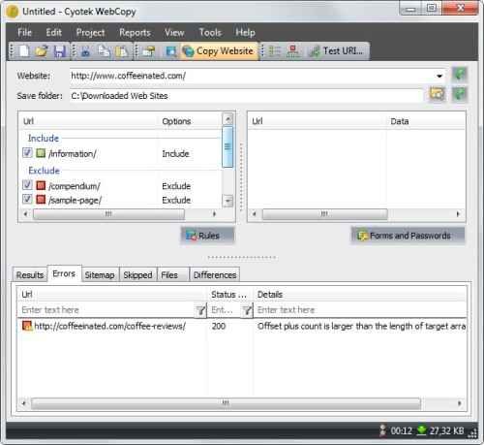Click the elapsed time status bar icon
Screen dimensions: 484x445
click(x=382, y=430)
